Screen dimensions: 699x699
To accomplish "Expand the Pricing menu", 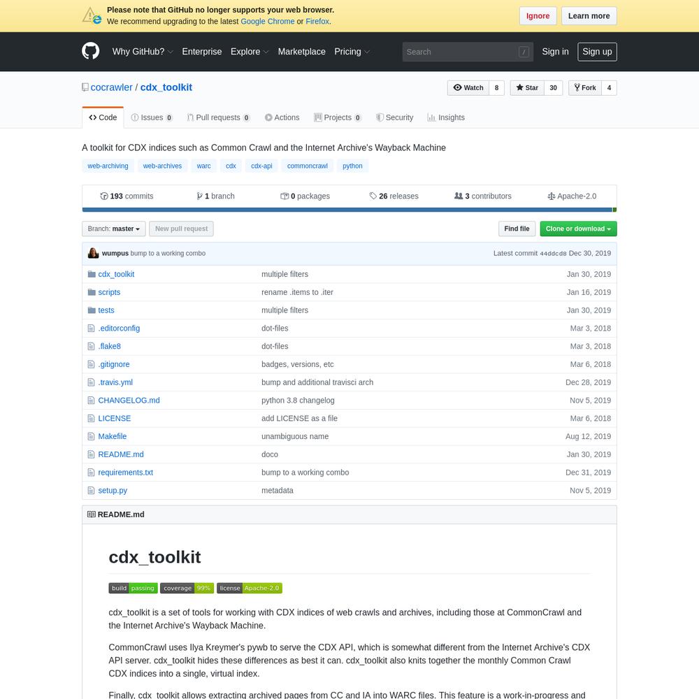I will point(352,52).
